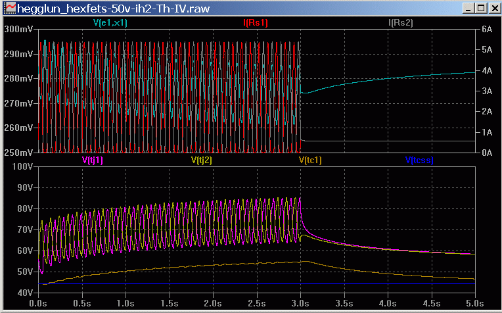Click the 260mV left axis label
The width and height of the screenshot is (502, 313).
[x=18, y=128]
